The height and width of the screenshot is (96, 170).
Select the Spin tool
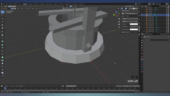[2, 60]
